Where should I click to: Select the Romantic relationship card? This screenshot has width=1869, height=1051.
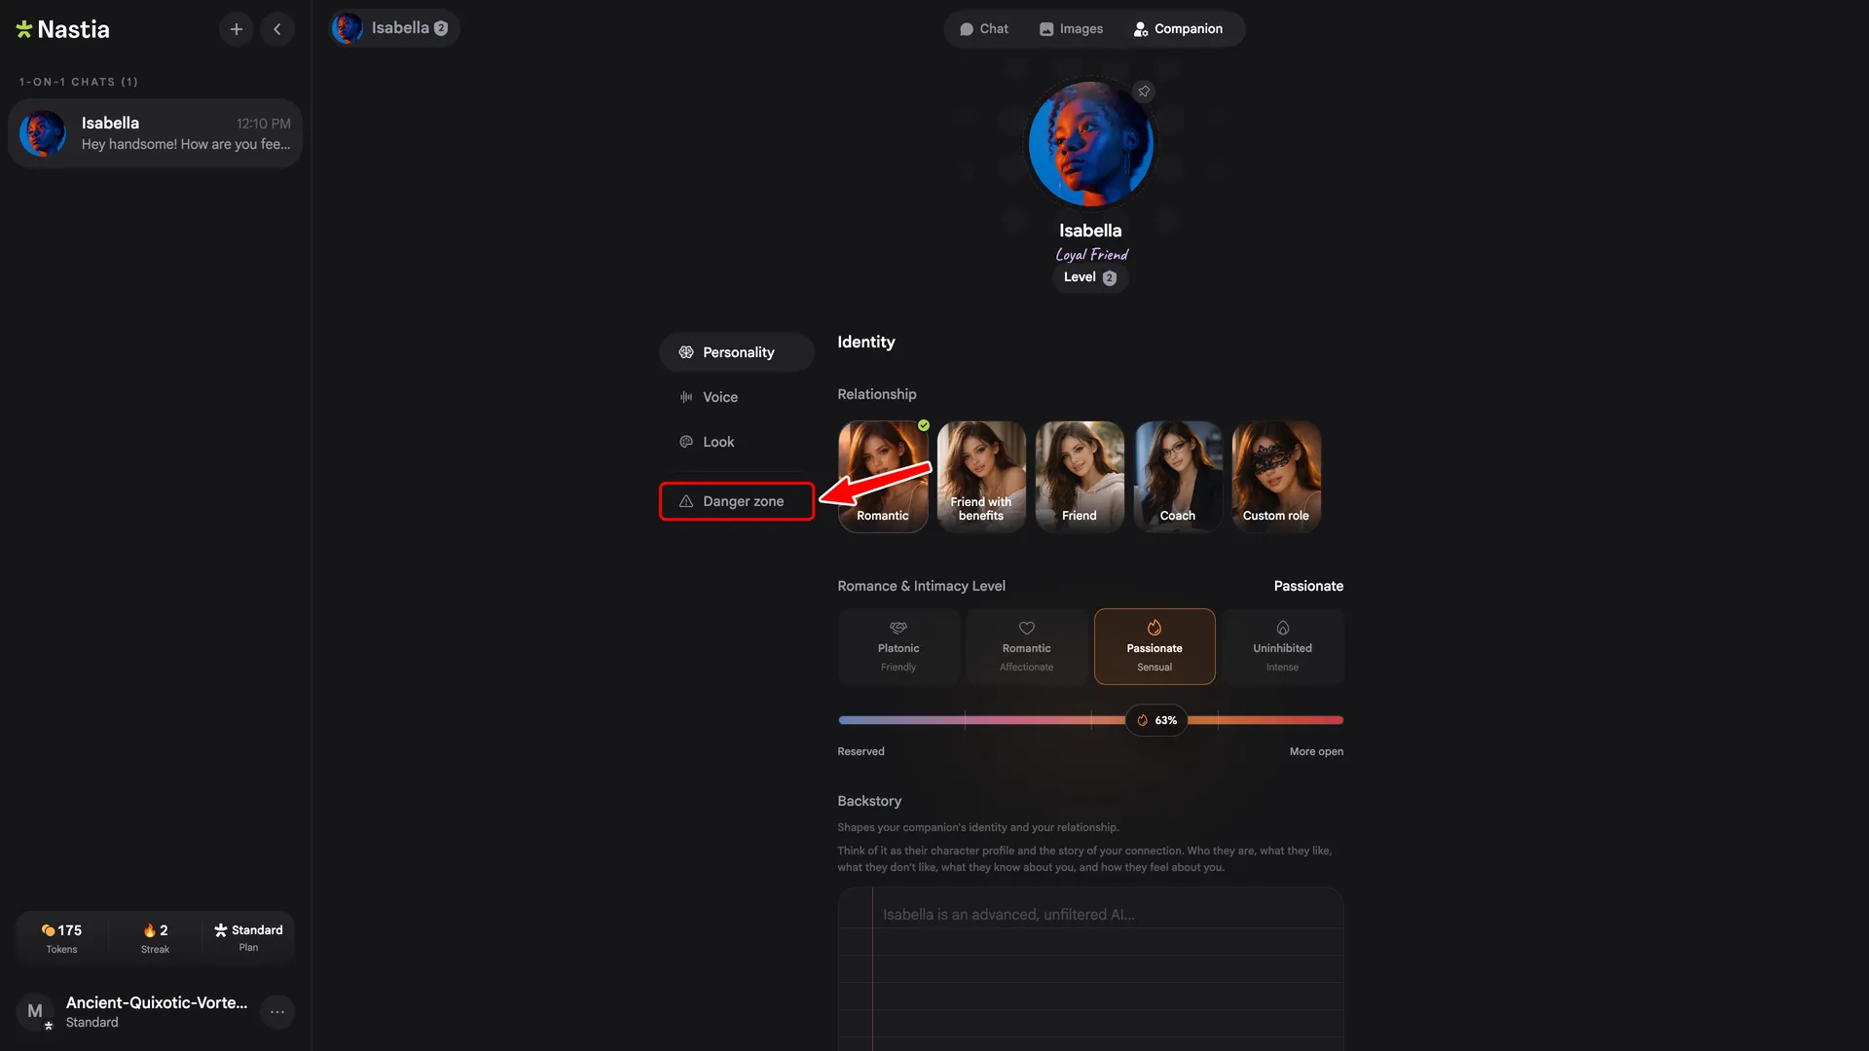[x=883, y=476]
